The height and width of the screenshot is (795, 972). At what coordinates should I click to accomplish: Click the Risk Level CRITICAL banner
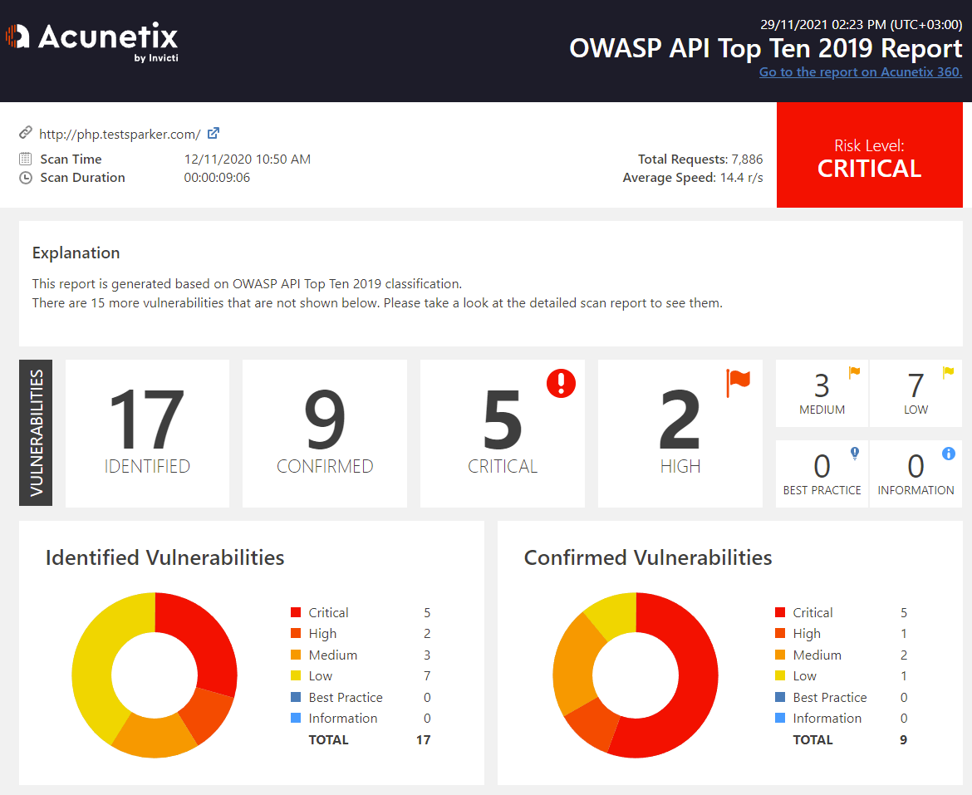869,155
